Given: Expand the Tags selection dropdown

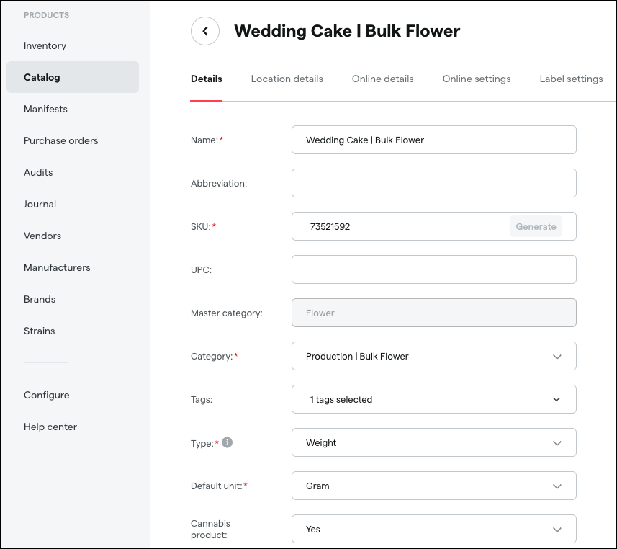Looking at the screenshot, I should click(433, 399).
